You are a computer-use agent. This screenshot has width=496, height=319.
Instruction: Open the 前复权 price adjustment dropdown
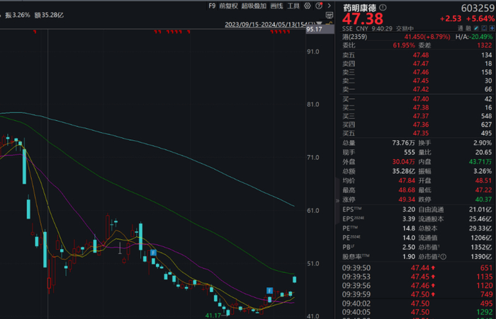(x=228, y=6)
